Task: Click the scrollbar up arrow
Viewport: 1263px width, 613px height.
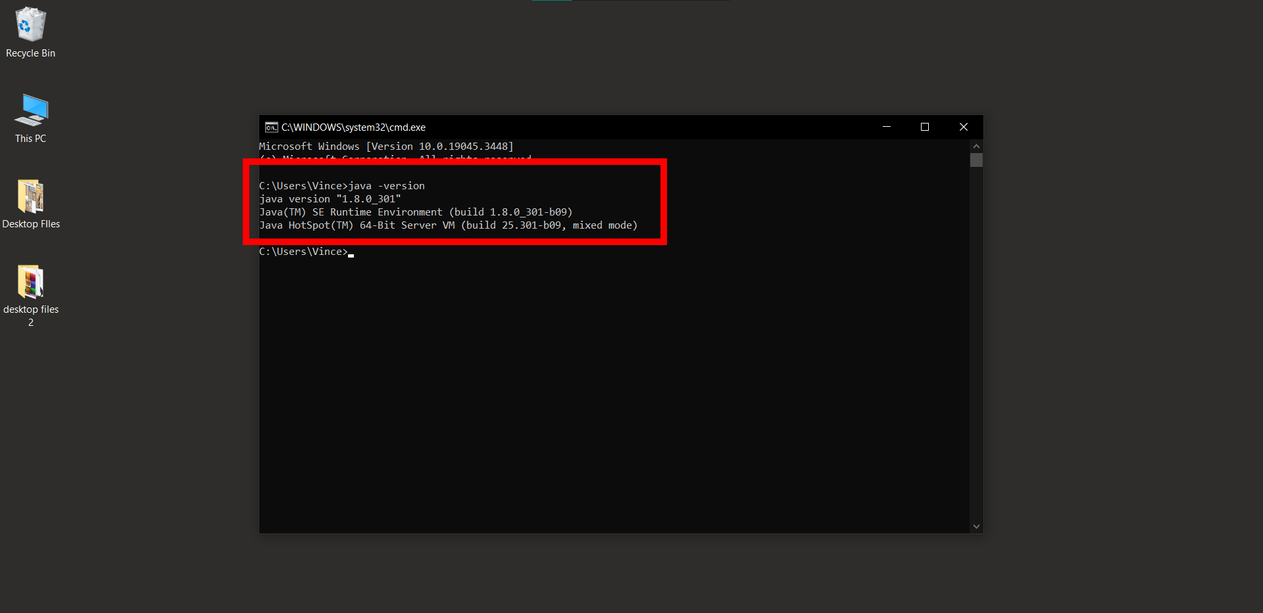Action: [x=976, y=146]
